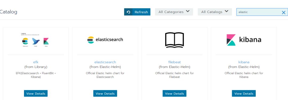Image resolution: width=288 pixels, height=100 pixels.
Task: Click the efk logging logo thumbnail
Action: pyautogui.click(x=35, y=40)
